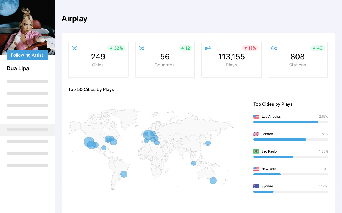Click the Sydney bubble on the map
Viewport: 342px width, 213px height.
(213, 181)
